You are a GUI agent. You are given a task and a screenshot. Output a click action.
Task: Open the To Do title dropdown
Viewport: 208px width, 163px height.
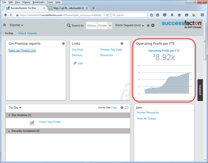15,107
